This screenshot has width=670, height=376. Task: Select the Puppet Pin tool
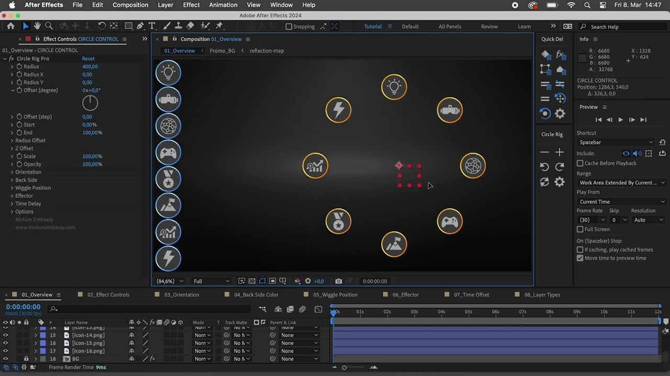pos(219,26)
